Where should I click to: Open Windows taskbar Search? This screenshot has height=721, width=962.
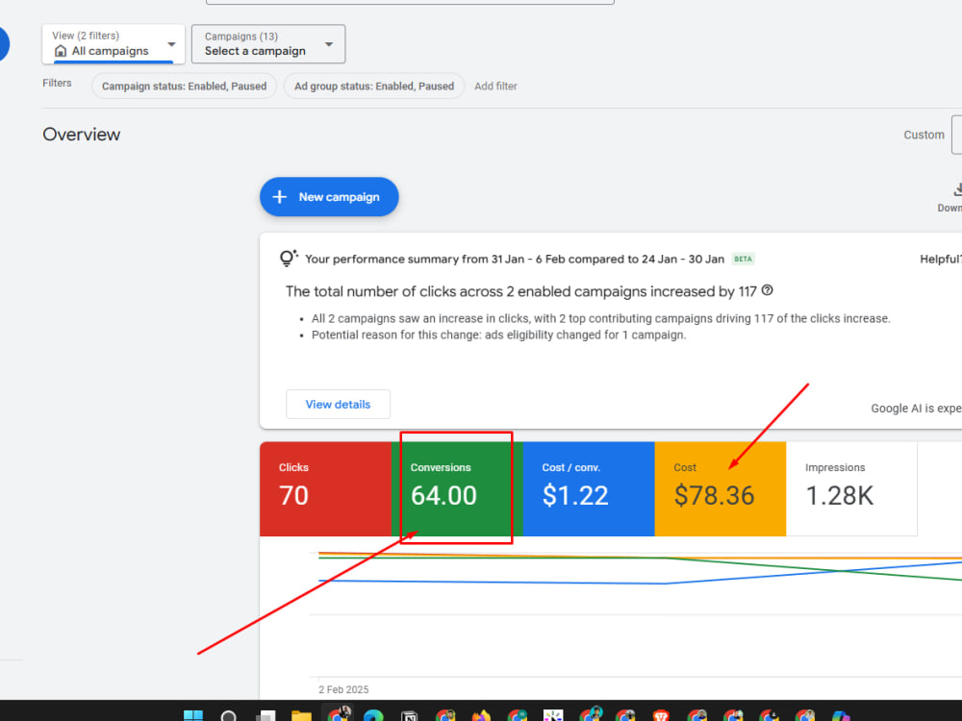click(229, 715)
